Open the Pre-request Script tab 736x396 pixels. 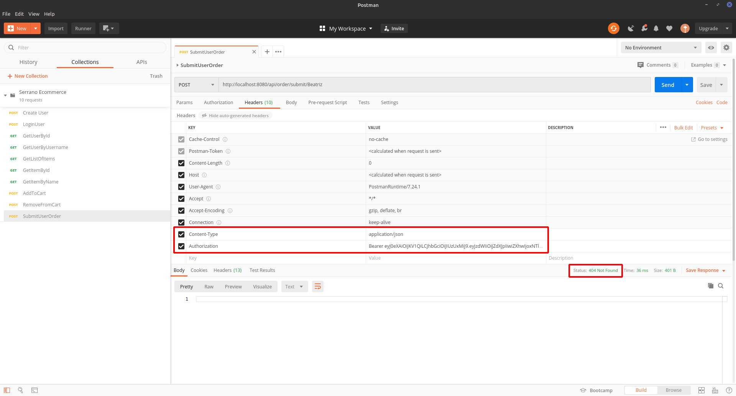pos(327,103)
